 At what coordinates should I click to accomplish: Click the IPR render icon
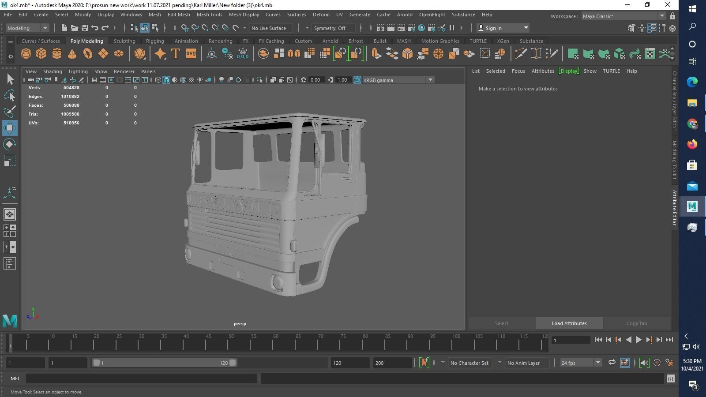pos(401,28)
